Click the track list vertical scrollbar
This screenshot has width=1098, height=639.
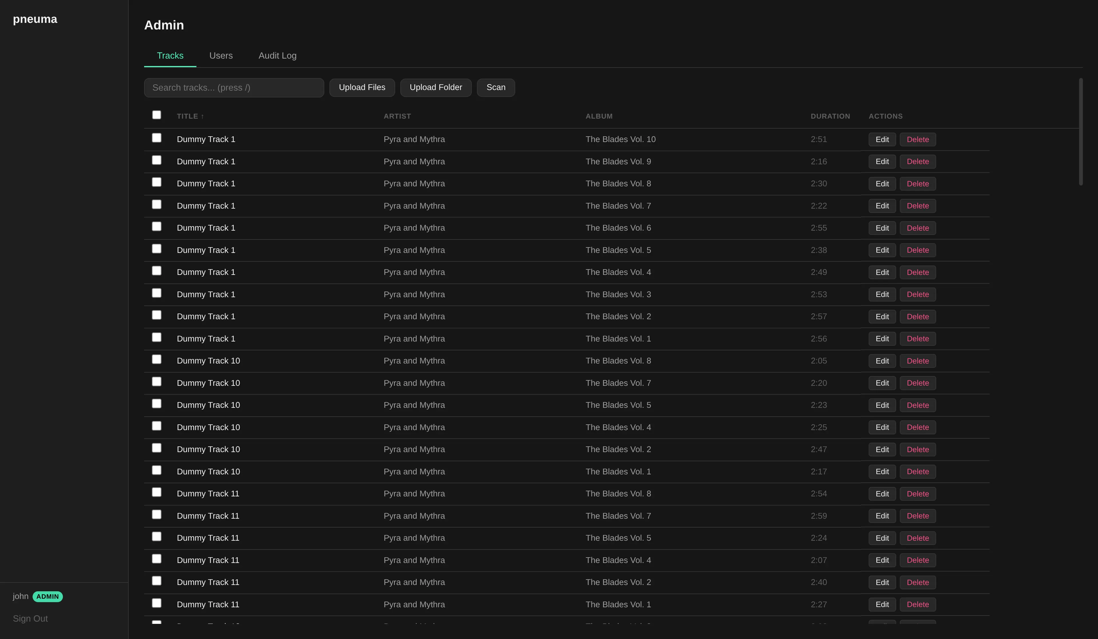(1081, 132)
